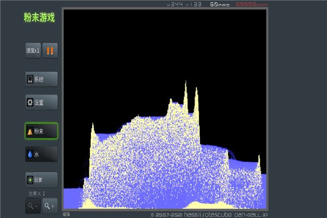The width and height of the screenshot is (327, 218).
Task: Open the 设置 settings menu
Action: [x=41, y=102]
